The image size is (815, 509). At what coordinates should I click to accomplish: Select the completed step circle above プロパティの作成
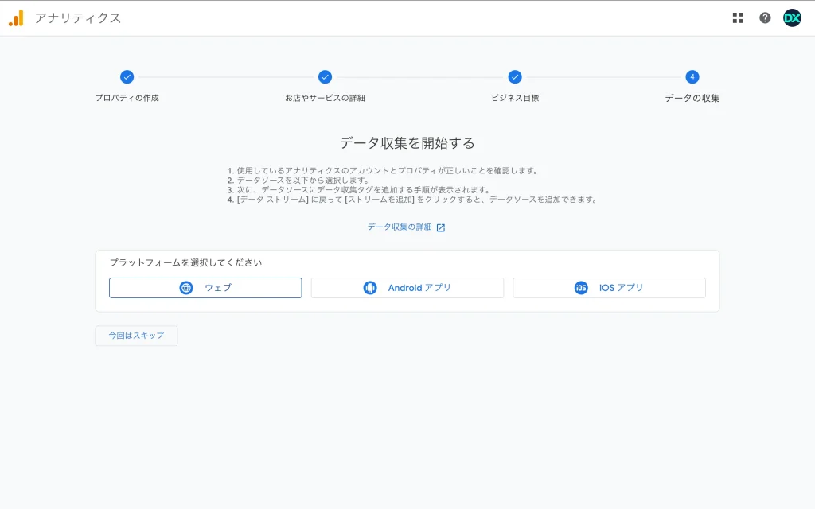click(x=127, y=77)
